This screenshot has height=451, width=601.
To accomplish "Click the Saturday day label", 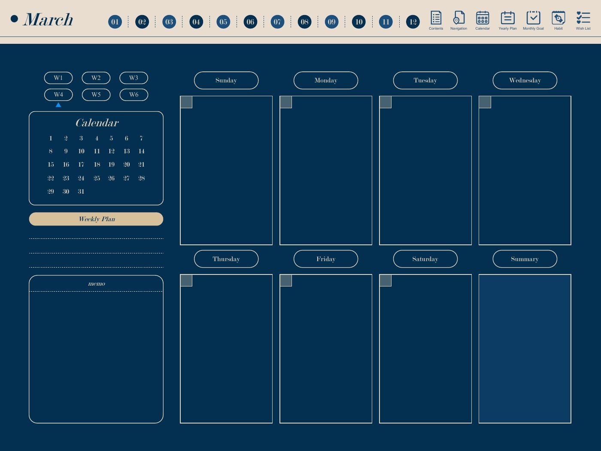I will [x=425, y=259].
